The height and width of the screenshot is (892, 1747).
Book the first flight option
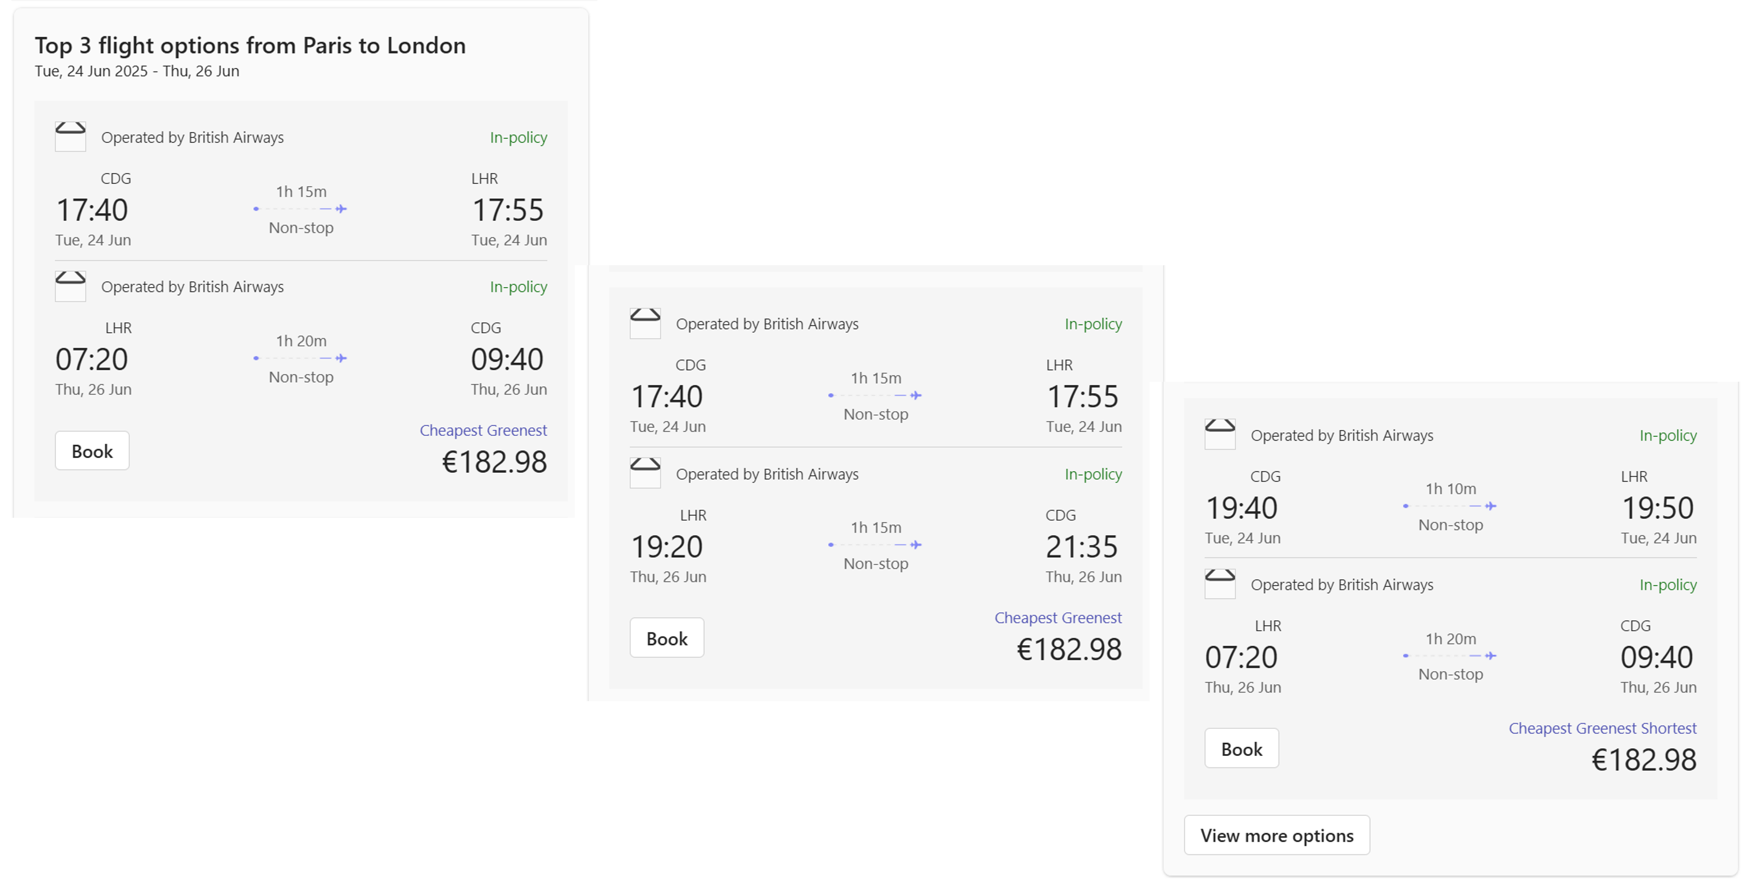(x=92, y=451)
